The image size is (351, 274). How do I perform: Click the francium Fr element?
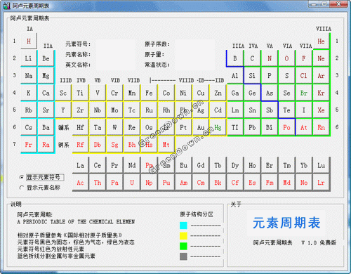(29, 145)
